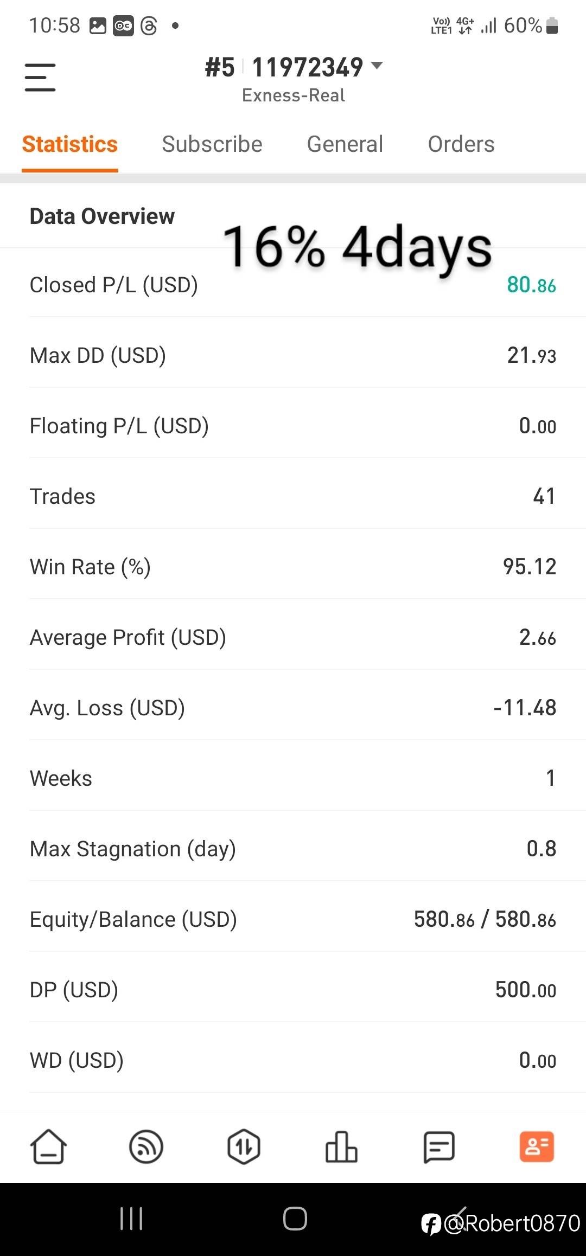Tap the Exness-Real server label
Viewport: 586px width, 1256px height.
[294, 95]
